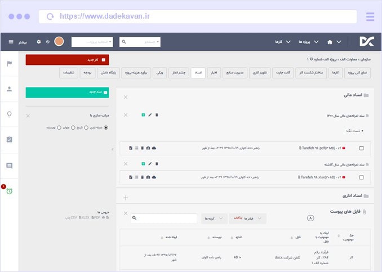Open settings gear icon in top bar
382x272 pixels.
[x=39, y=42]
